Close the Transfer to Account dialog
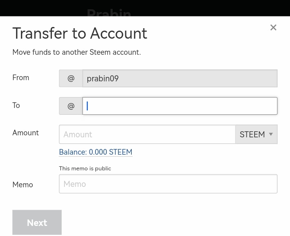 click(273, 28)
